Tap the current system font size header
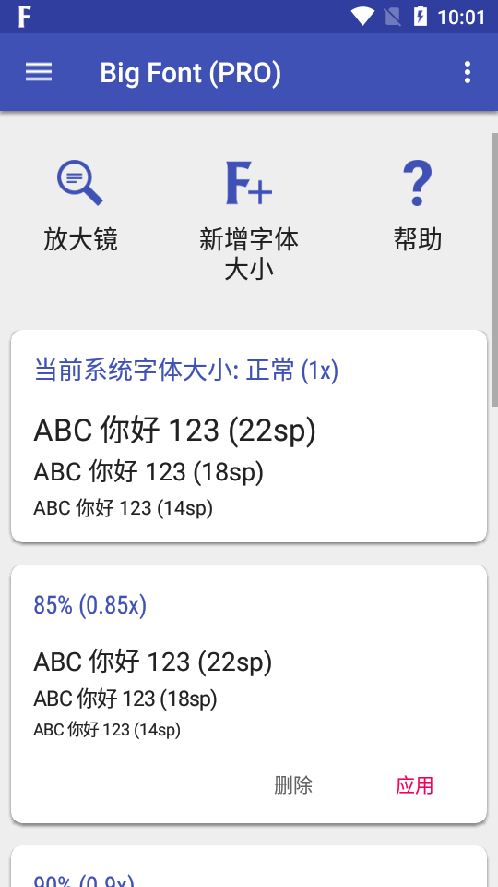Viewport: 498px width, 887px height. click(186, 371)
